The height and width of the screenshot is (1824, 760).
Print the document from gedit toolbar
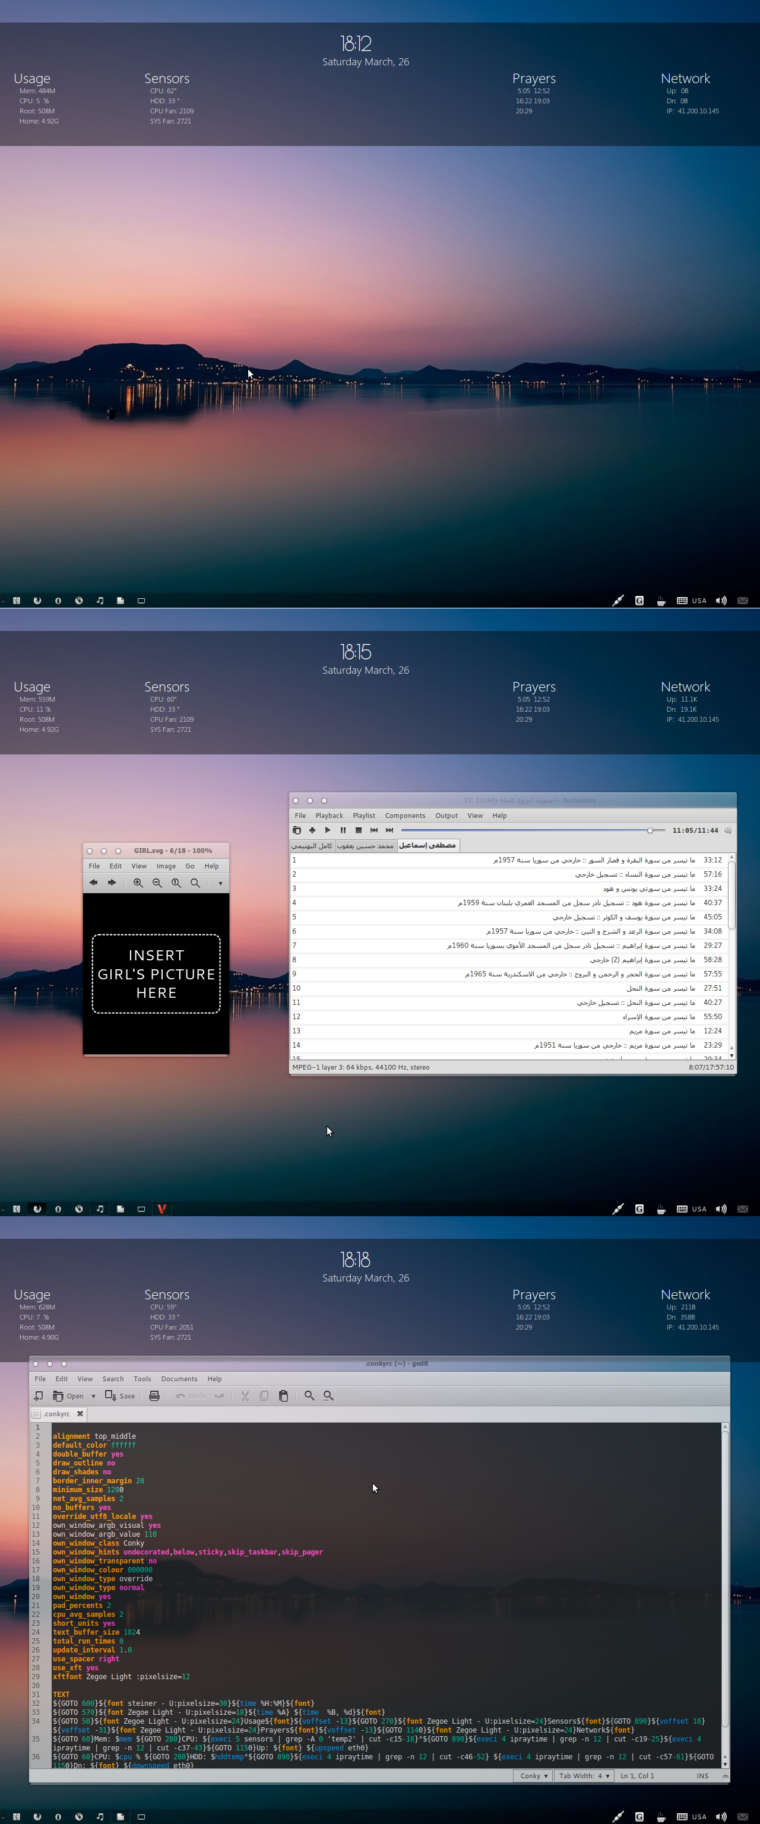154,1395
